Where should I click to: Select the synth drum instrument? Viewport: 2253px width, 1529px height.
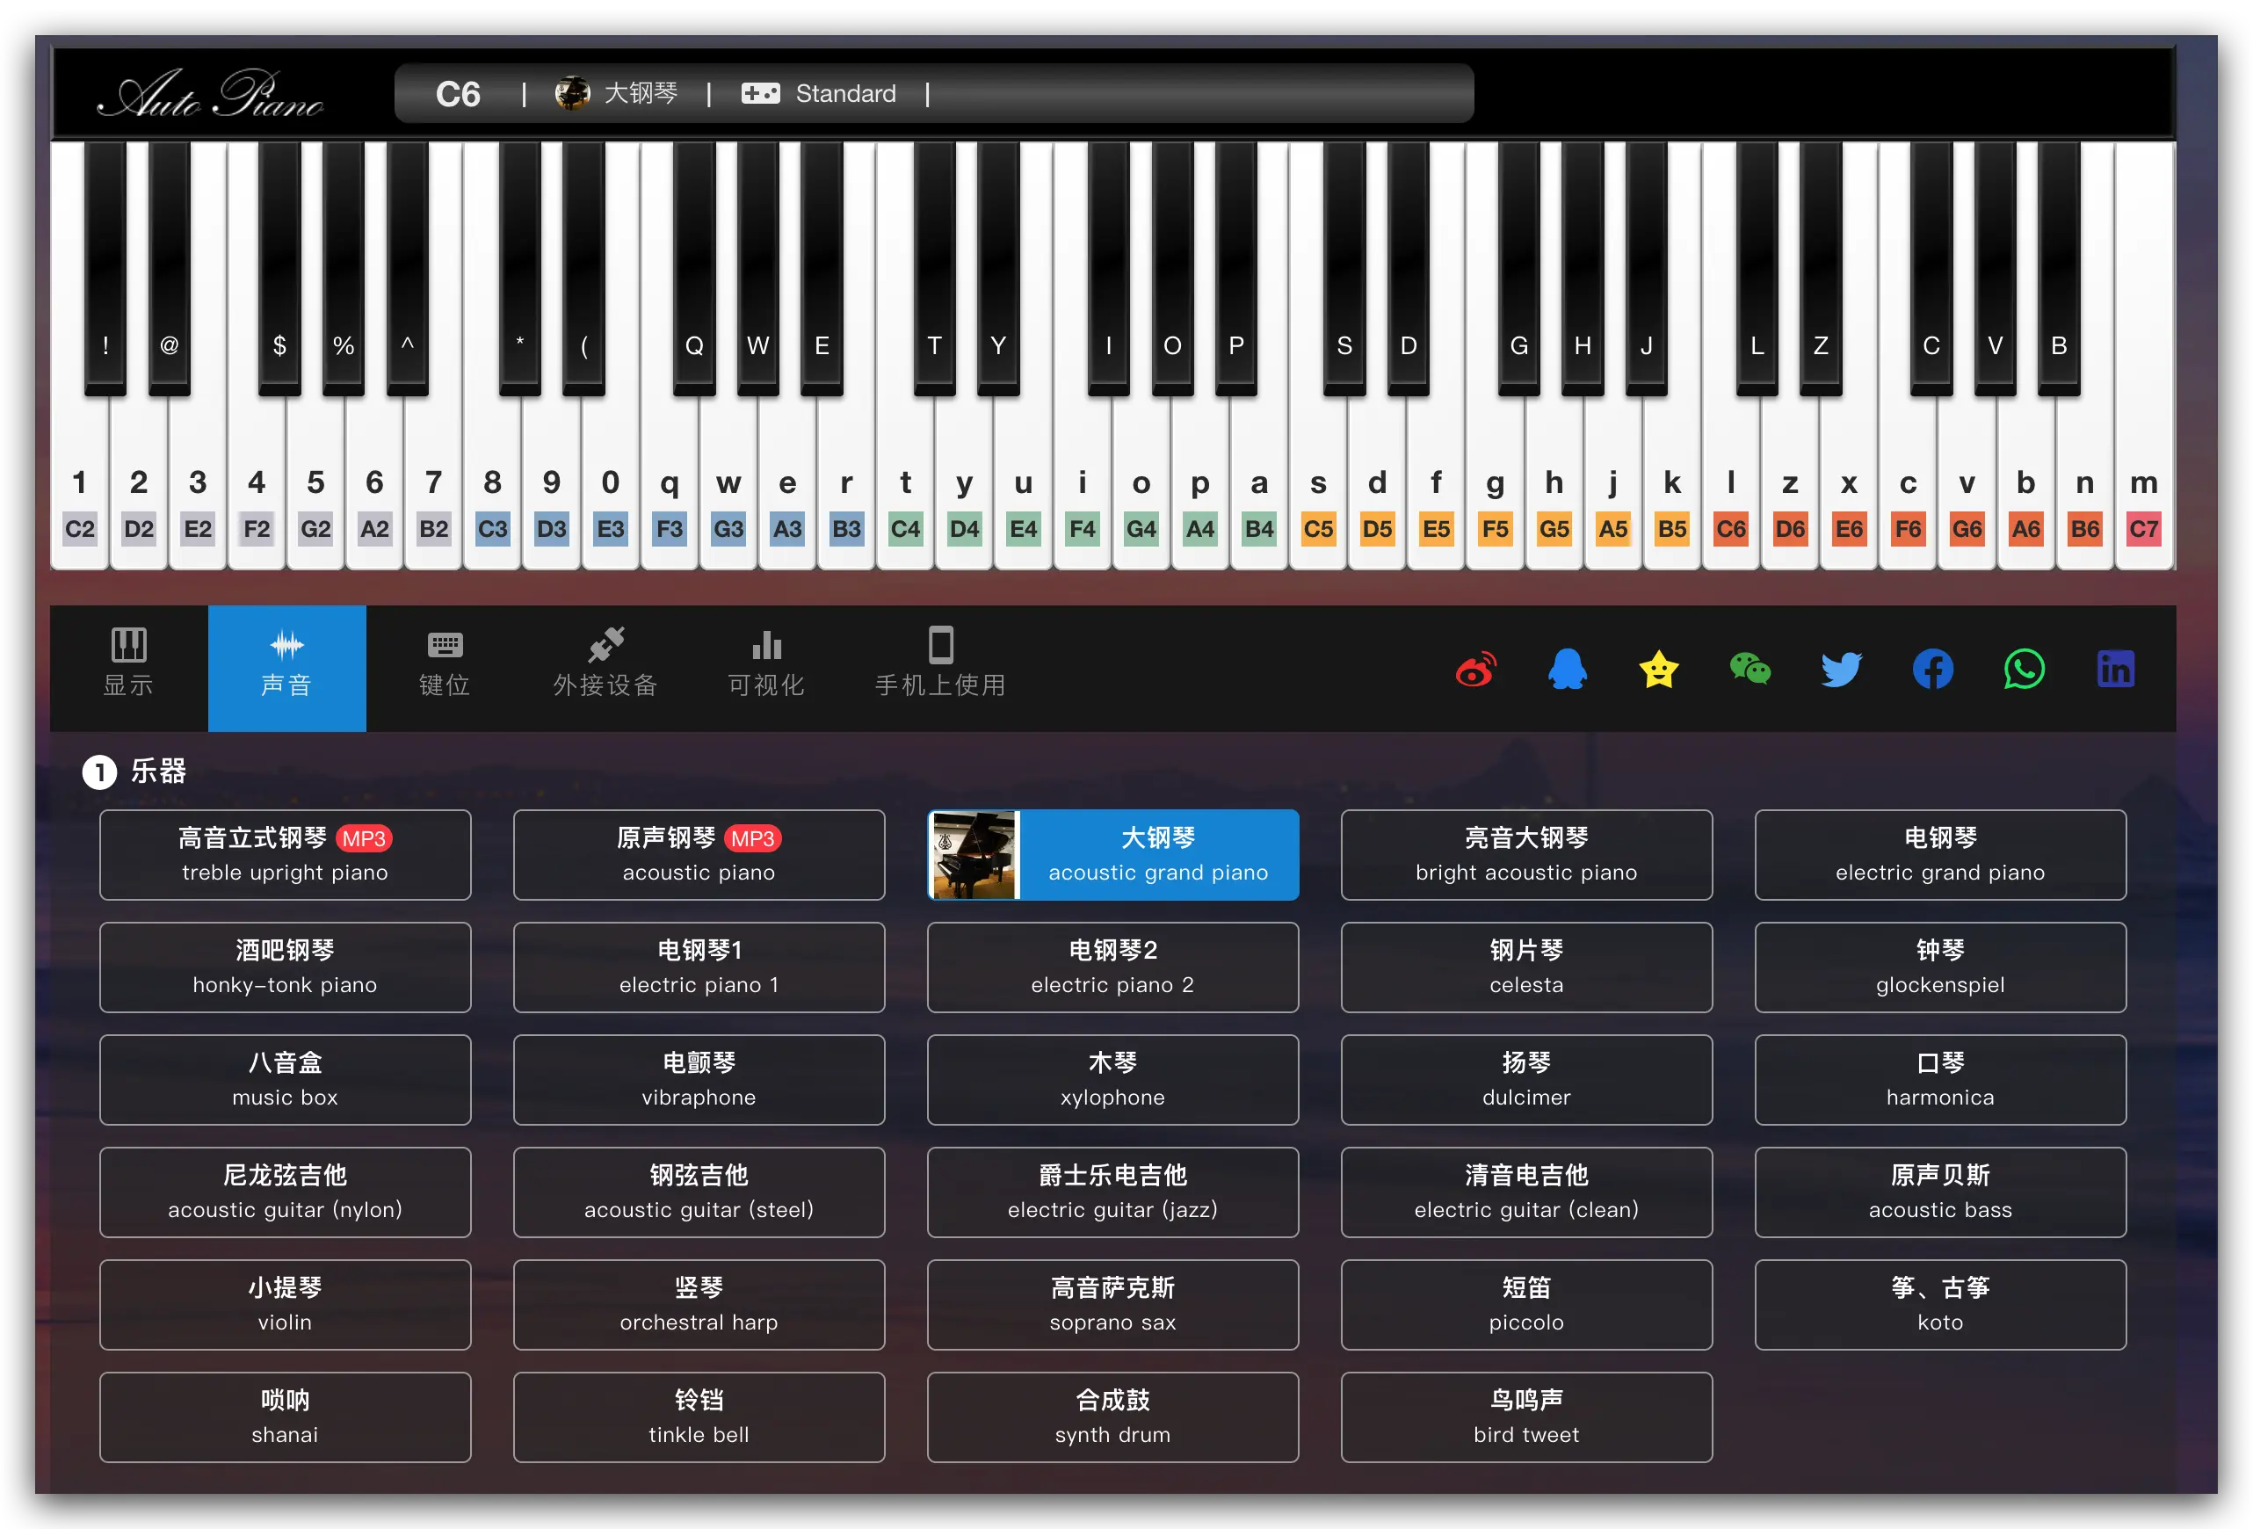click(x=1113, y=1417)
